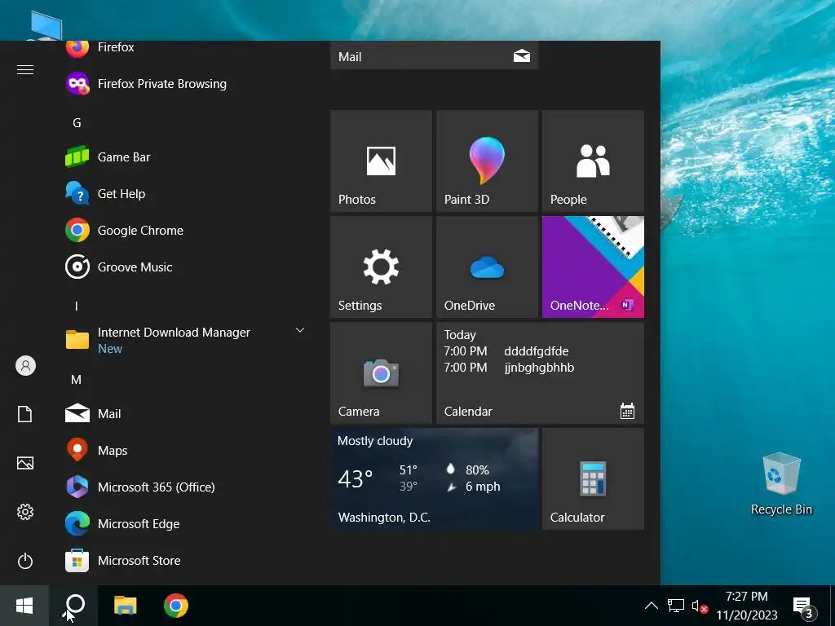The width and height of the screenshot is (835, 626).
Task: Open Settings gear in Start sidebar
Action: click(x=25, y=512)
